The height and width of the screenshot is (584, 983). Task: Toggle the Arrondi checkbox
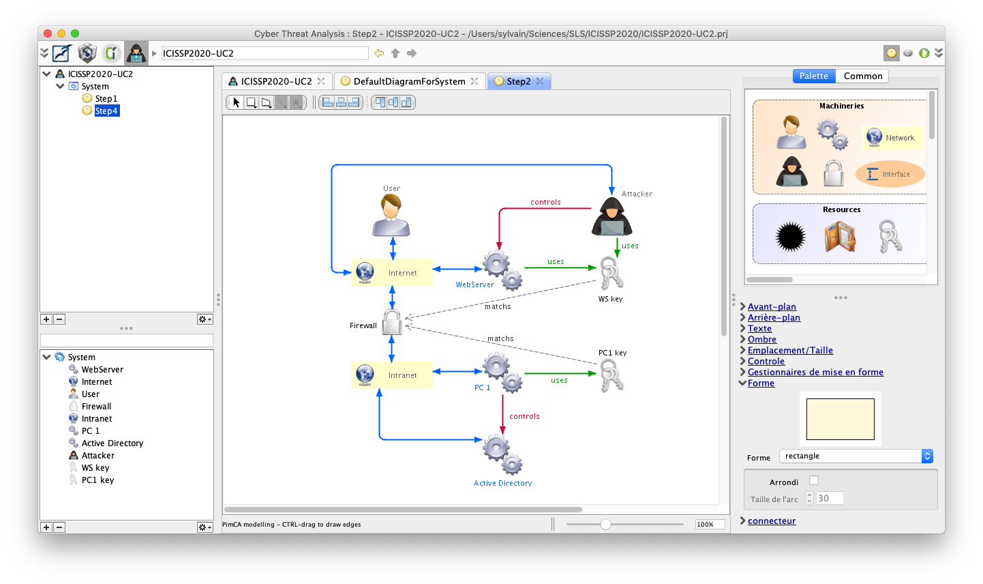[814, 480]
